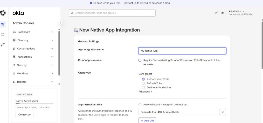Click the General Settings heading
This screenshot has width=263, height=123.
[x=89, y=41]
